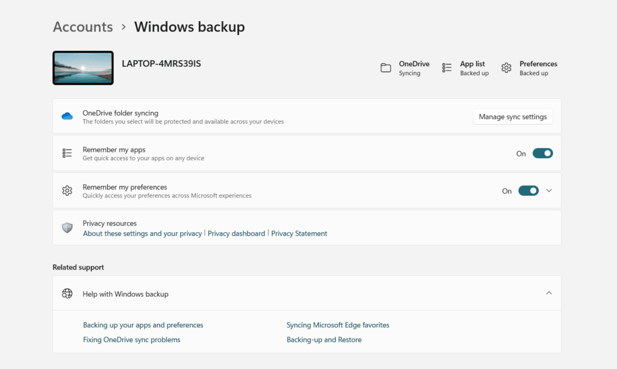Click the Preferences gear icon in header

[x=507, y=68]
